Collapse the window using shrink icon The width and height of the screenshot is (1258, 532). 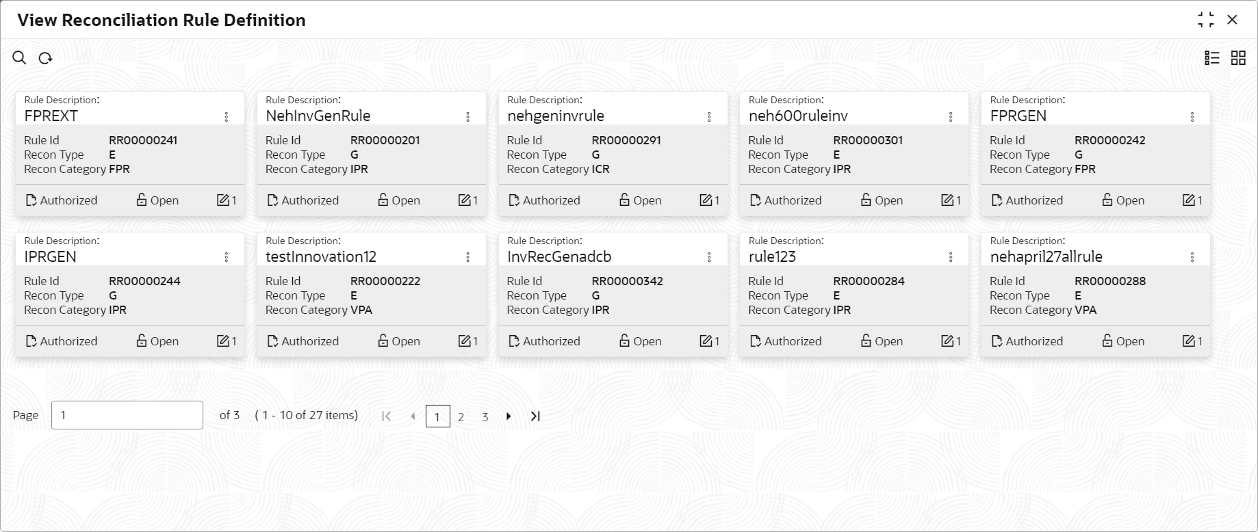[x=1206, y=20]
